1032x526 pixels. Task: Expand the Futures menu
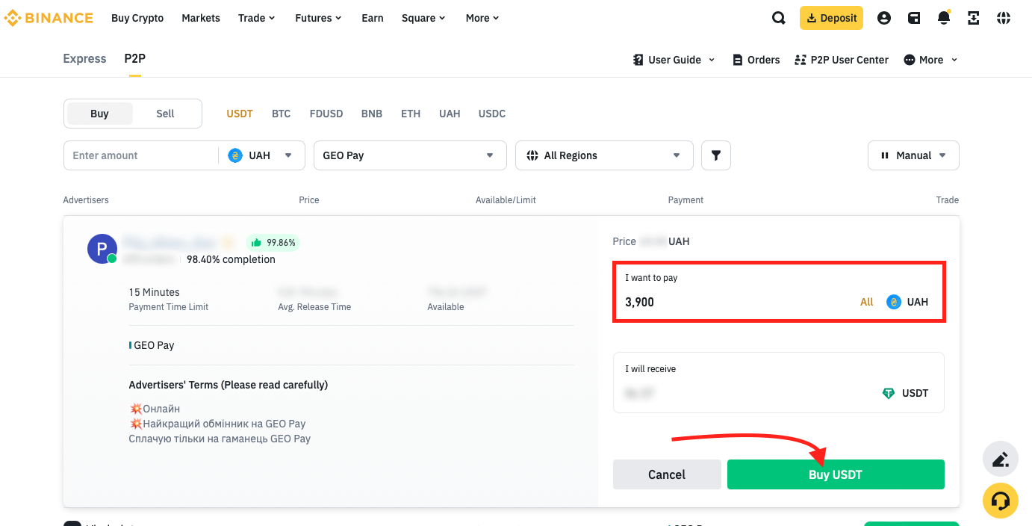[x=318, y=18]
